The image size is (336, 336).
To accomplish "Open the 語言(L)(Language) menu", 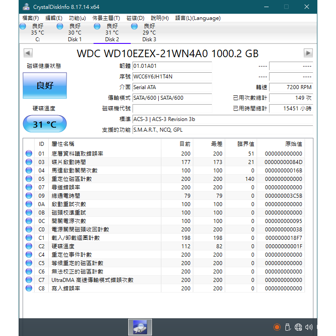I will point(198,18).
